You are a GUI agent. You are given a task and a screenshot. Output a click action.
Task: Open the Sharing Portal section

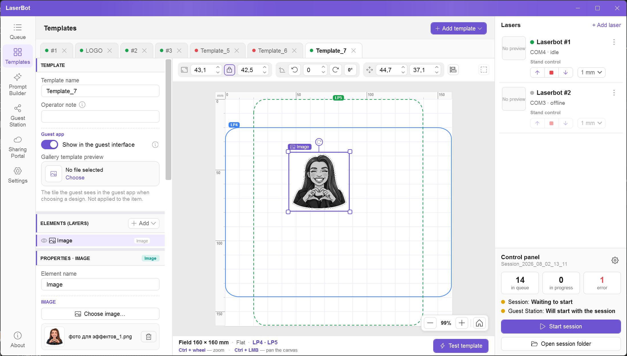(18, 147)
